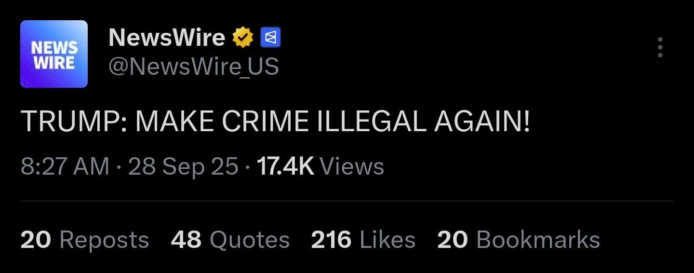This screenshot has width=694, height=273.
Task: Show who gave the 216 Likes
Action: pyautogui.click(x=363, y=240)
